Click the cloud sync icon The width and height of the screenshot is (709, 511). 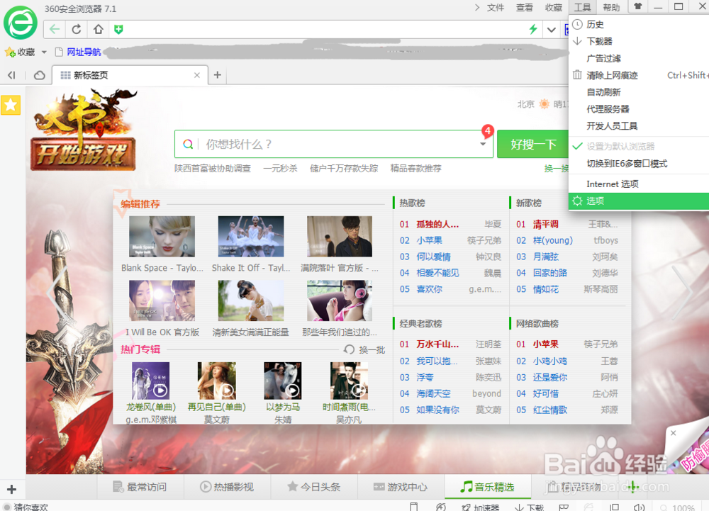pos(39,75)
